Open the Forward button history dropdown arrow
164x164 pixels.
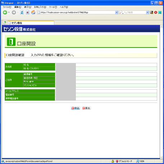coord(18,12)
